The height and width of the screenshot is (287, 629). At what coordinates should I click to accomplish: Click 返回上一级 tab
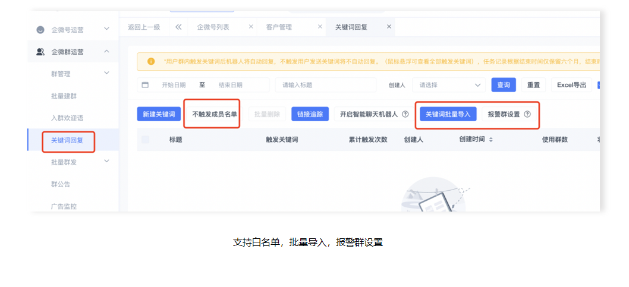point(144,27)
